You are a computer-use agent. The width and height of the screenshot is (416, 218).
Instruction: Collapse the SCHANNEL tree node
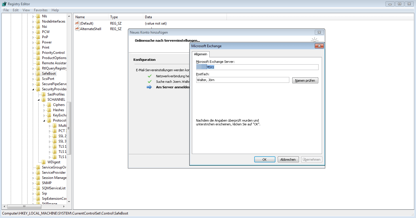click(39, 100)
